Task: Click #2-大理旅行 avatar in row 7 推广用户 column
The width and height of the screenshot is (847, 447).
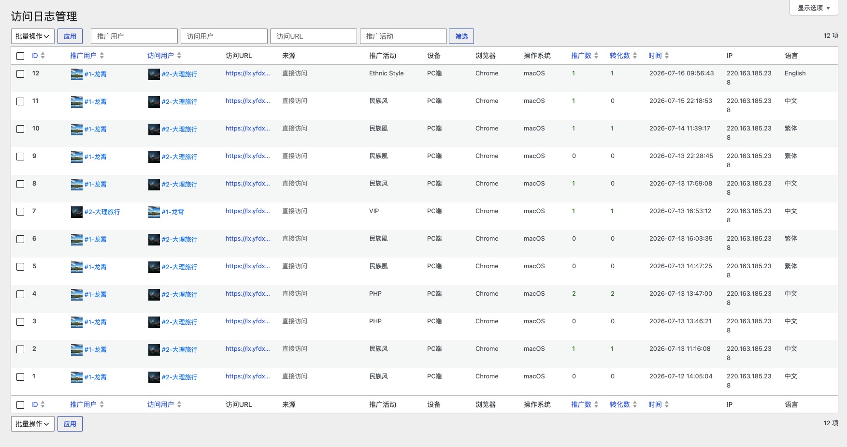Action: 77,212
